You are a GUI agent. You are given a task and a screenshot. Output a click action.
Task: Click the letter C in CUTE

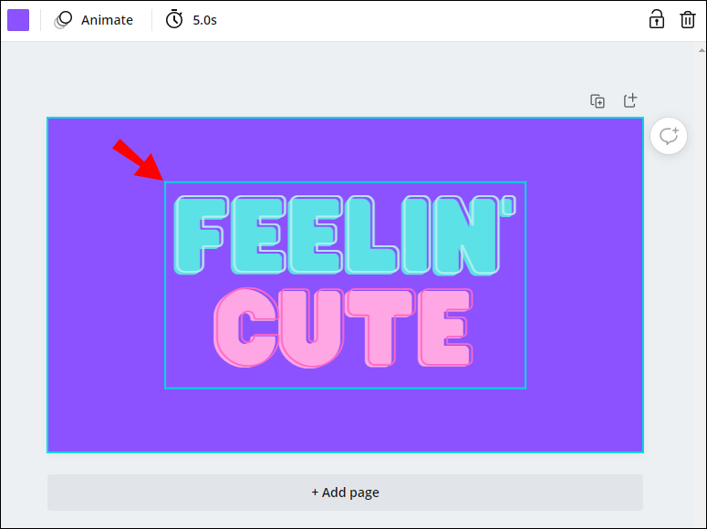pyautogui.click(x=246, y=327)
